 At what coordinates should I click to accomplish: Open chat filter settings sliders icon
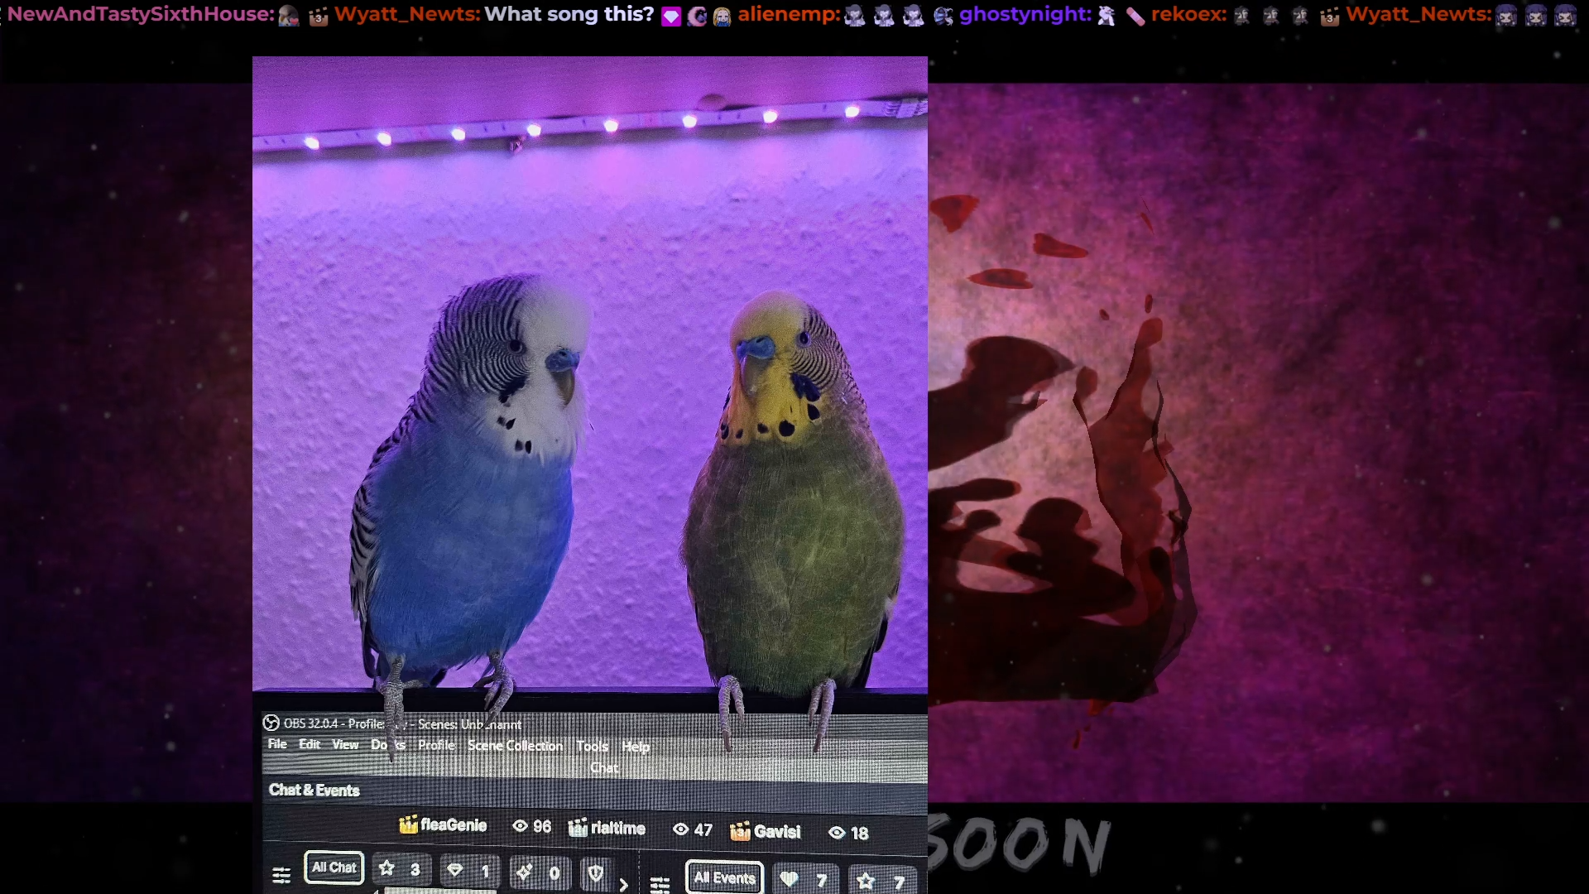(281, 875)
